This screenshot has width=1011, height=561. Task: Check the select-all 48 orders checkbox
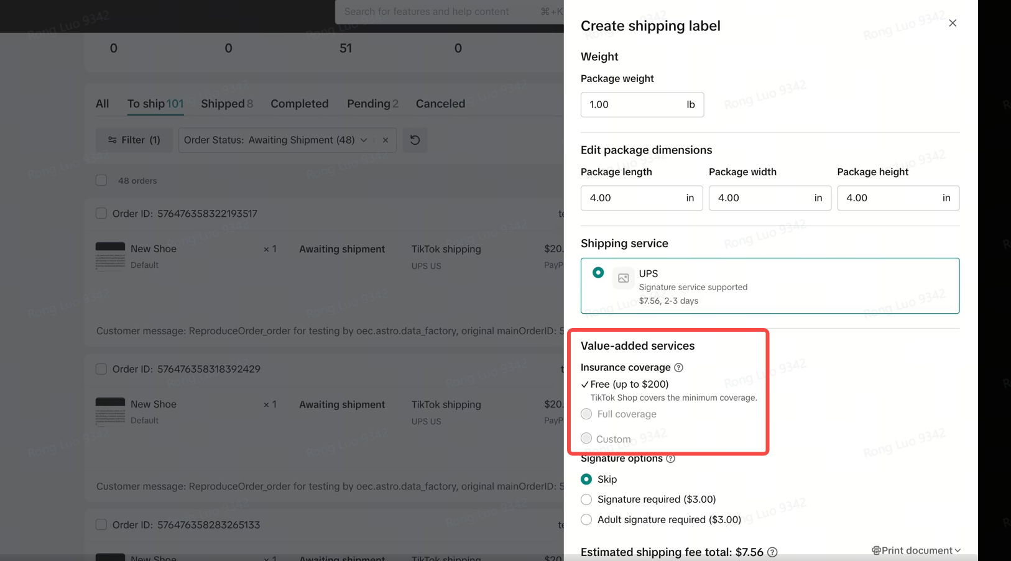point(101,181)
